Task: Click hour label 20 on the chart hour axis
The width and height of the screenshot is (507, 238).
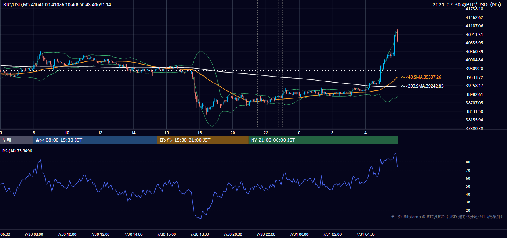Action: coord(233,132)
